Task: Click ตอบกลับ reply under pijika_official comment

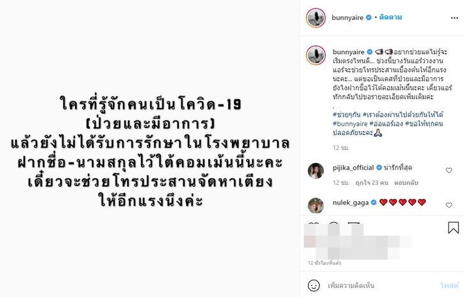Action: 406,183
